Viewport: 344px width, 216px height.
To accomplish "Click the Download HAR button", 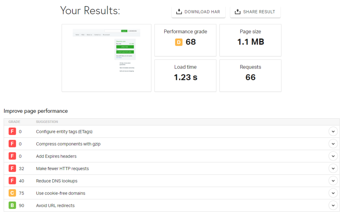I will click(198, 12).
